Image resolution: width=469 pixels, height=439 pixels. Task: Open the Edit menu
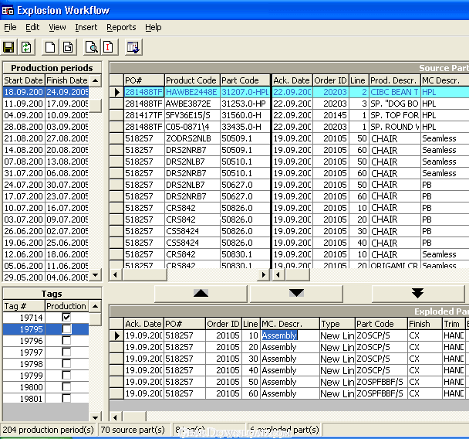32,27
